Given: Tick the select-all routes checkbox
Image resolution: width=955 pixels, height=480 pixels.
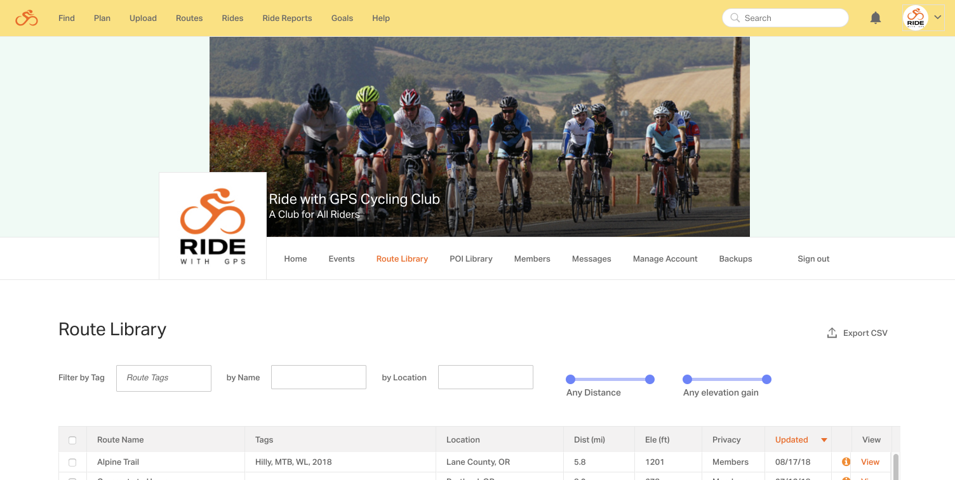Looking at the screenshot, I should [x=72, y=440].
